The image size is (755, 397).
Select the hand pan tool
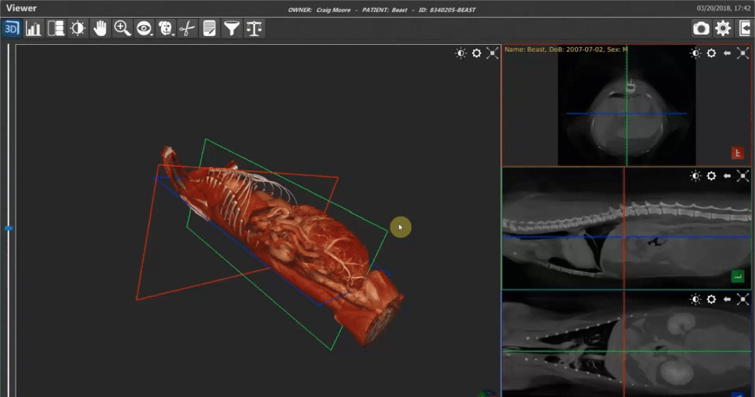(x=100, y=29)
